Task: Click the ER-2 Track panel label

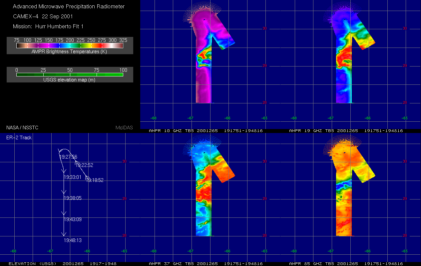Action: click(19, 137)
